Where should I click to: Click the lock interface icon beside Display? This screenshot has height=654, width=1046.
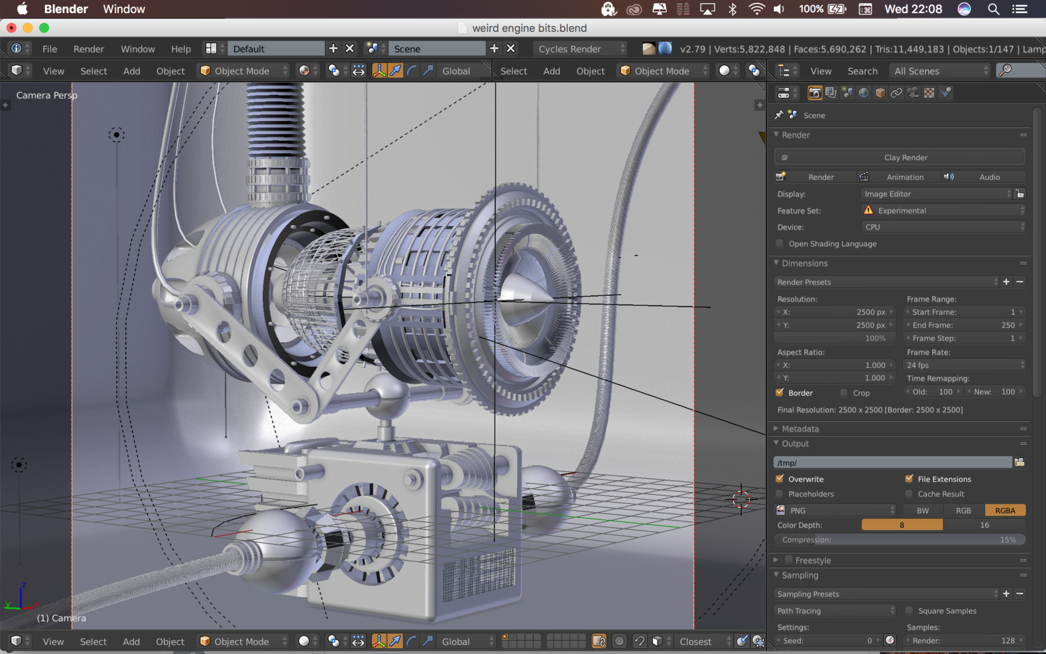click(1020, 194)
